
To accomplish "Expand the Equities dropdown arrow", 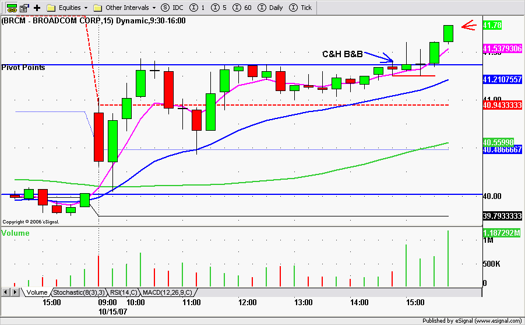I will [x=86, y=8].
